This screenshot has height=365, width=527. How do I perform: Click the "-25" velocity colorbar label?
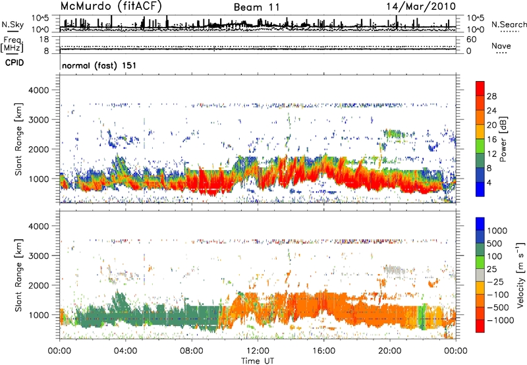coord(495,282)
